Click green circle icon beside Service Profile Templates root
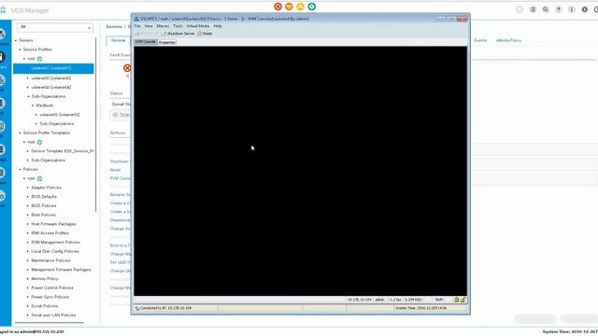Screen dimensions: 598x336 [39, 142]
